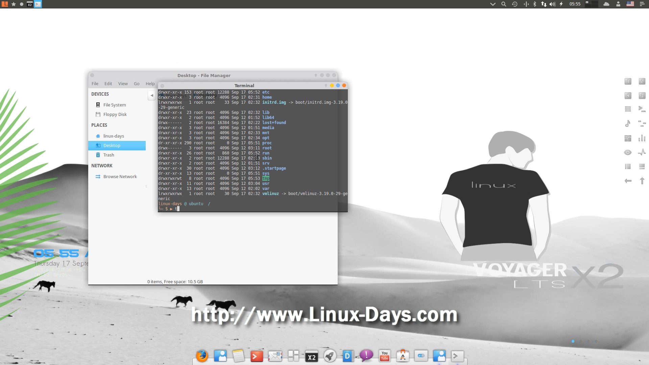This screenshot has width=649, height=365.
Task: Open the top-right panel menu lines
Action: tap(642, 4)
